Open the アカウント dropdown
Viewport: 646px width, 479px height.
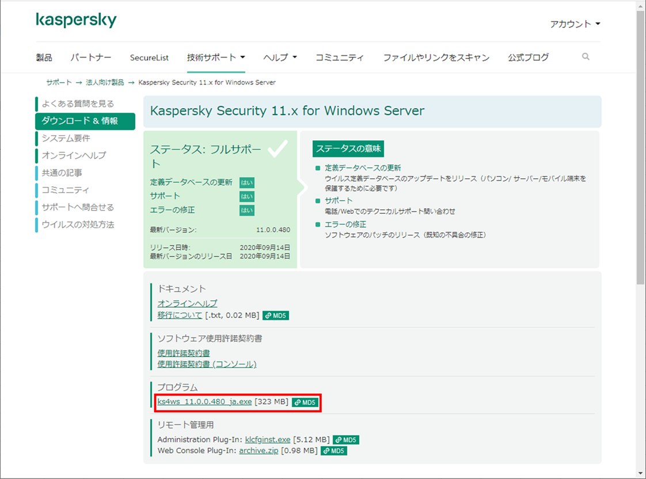(x=575, y=24)
